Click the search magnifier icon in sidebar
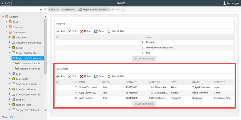 coord(45,9)
